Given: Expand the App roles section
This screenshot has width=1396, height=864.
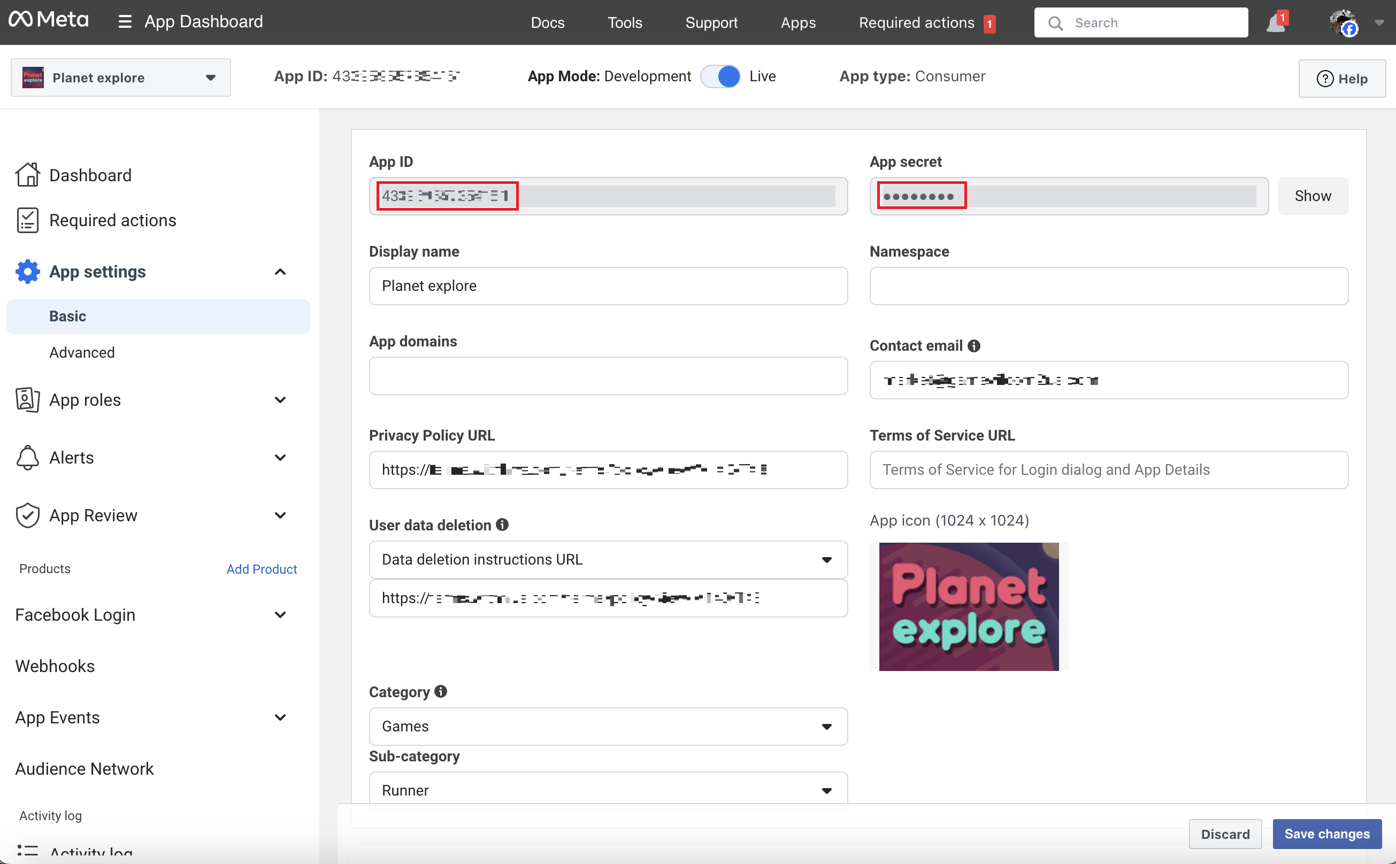Looking at the screenshot, I should tap(280, 400).
